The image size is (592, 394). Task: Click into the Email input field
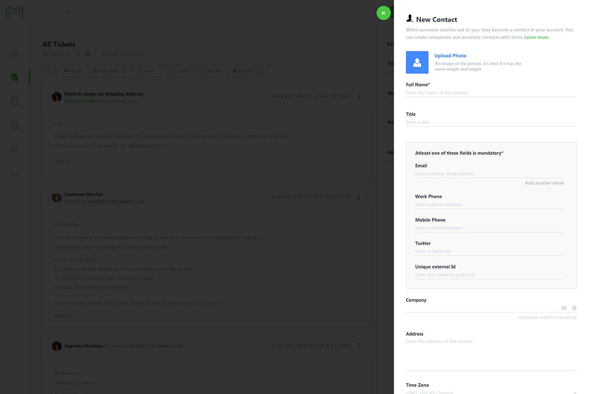[489, 174]
